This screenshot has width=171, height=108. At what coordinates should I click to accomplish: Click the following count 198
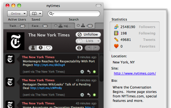tap(124, 33)
